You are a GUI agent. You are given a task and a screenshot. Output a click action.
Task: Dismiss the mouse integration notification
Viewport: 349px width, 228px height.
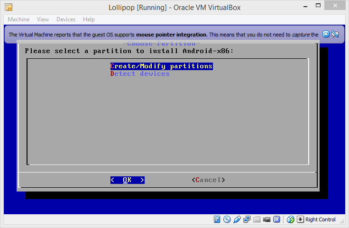[x=326, y=34]
